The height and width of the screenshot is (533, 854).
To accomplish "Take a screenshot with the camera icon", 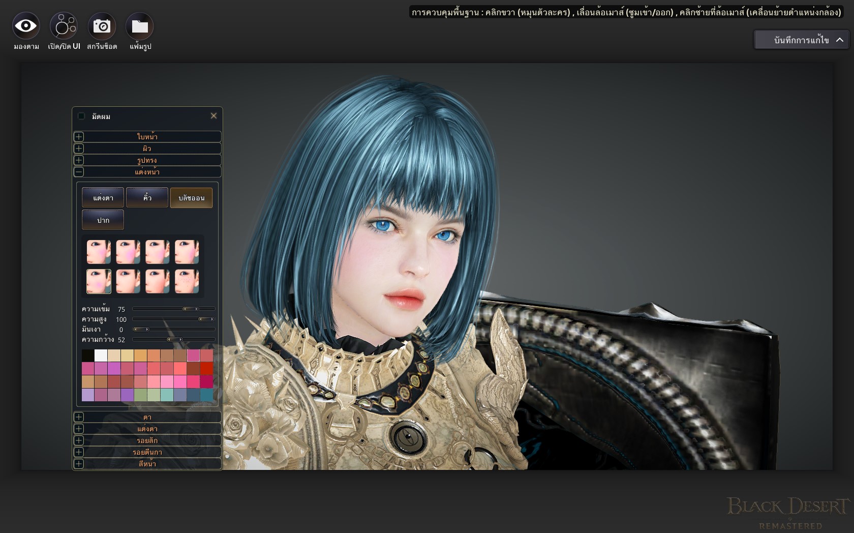I will coord(102,26).
